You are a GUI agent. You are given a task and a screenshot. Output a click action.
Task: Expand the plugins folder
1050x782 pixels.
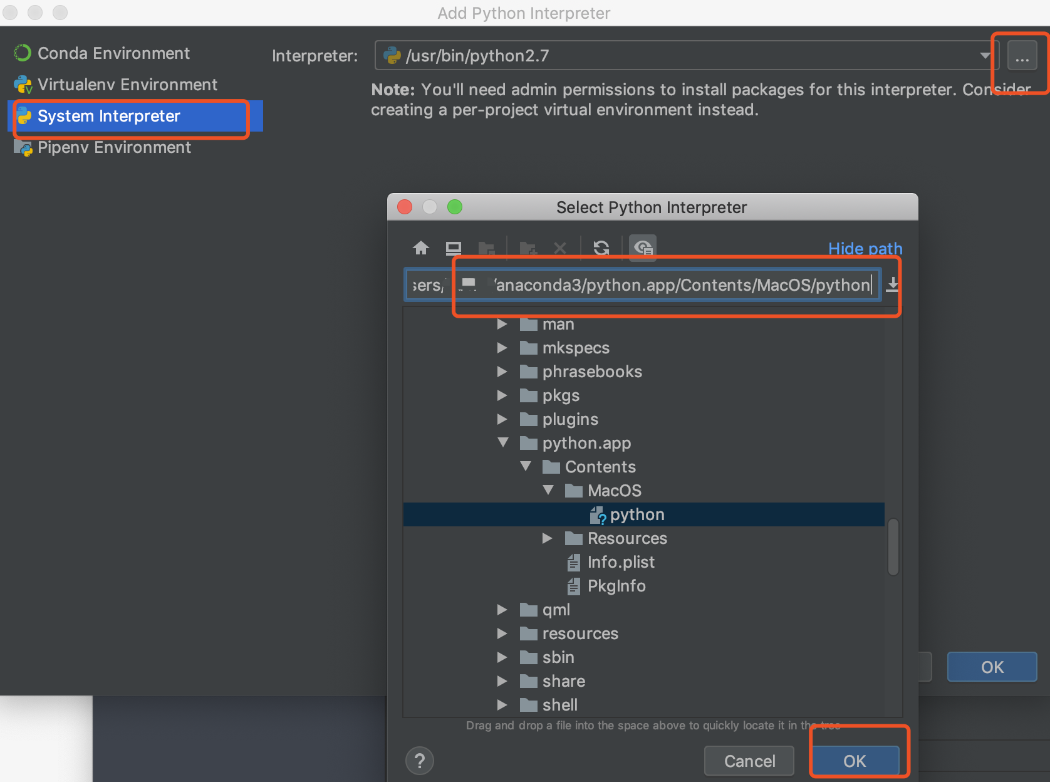tap(502, 419)
